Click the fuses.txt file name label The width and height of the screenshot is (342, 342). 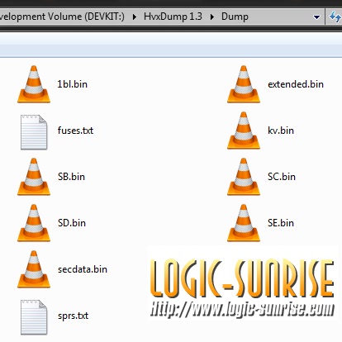[x=75, y=131]
